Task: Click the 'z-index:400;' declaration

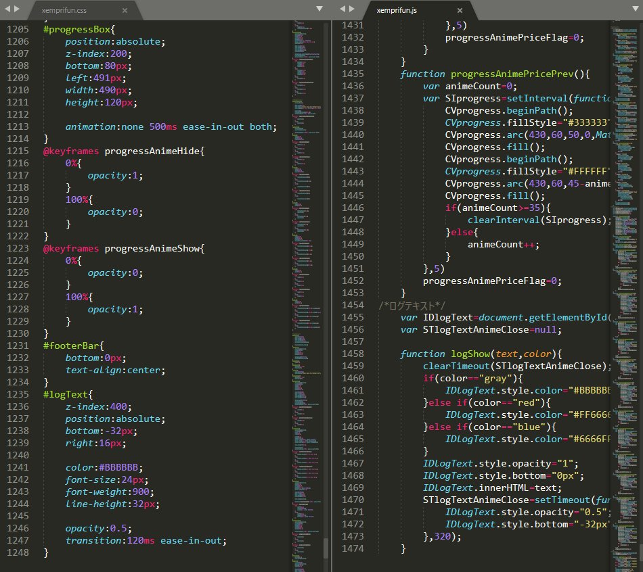Action: pos(98,407)
